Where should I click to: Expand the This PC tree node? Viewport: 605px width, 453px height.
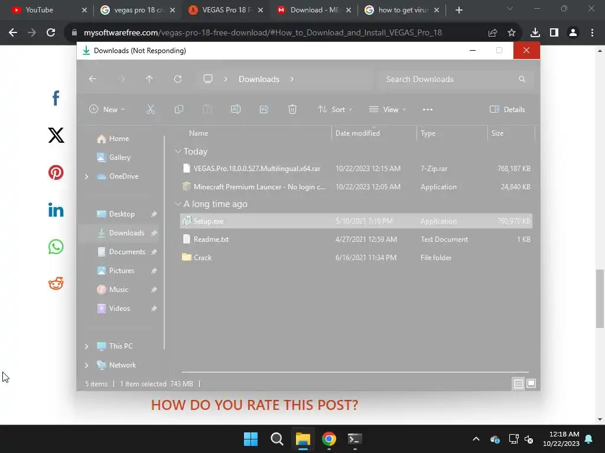pyautogui.click(x=87, y=346)
